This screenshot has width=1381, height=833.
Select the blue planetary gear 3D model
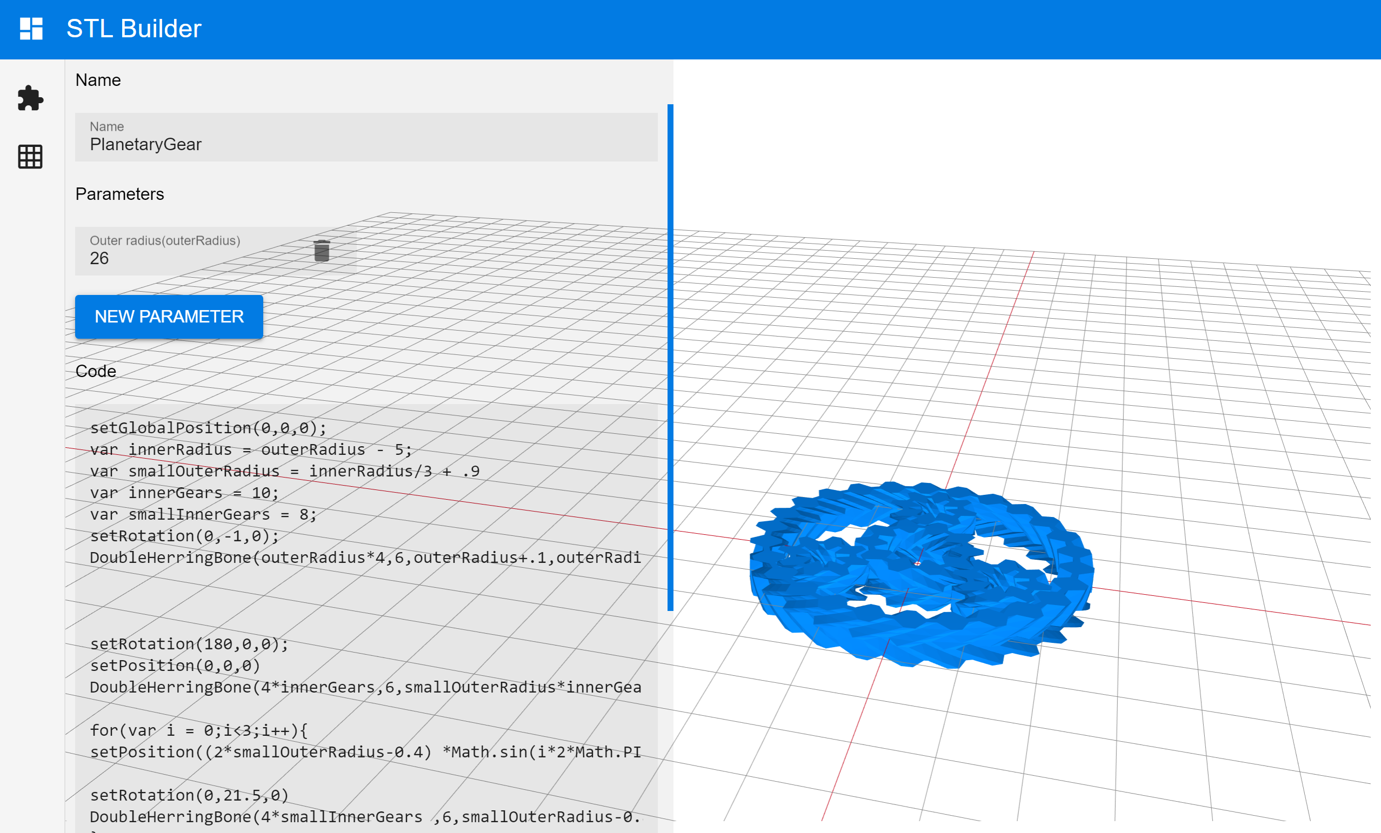coord(921,574)
